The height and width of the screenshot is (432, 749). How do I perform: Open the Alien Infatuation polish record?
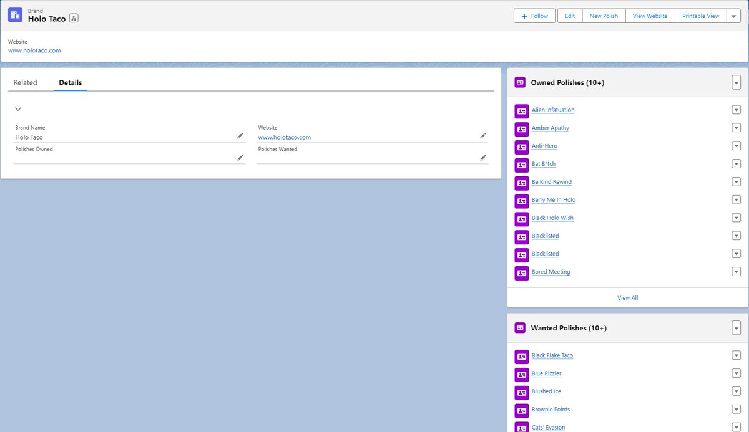[553, 110]
